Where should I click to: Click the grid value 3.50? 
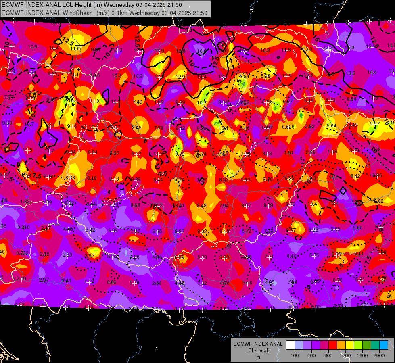(x=67, y=255)
